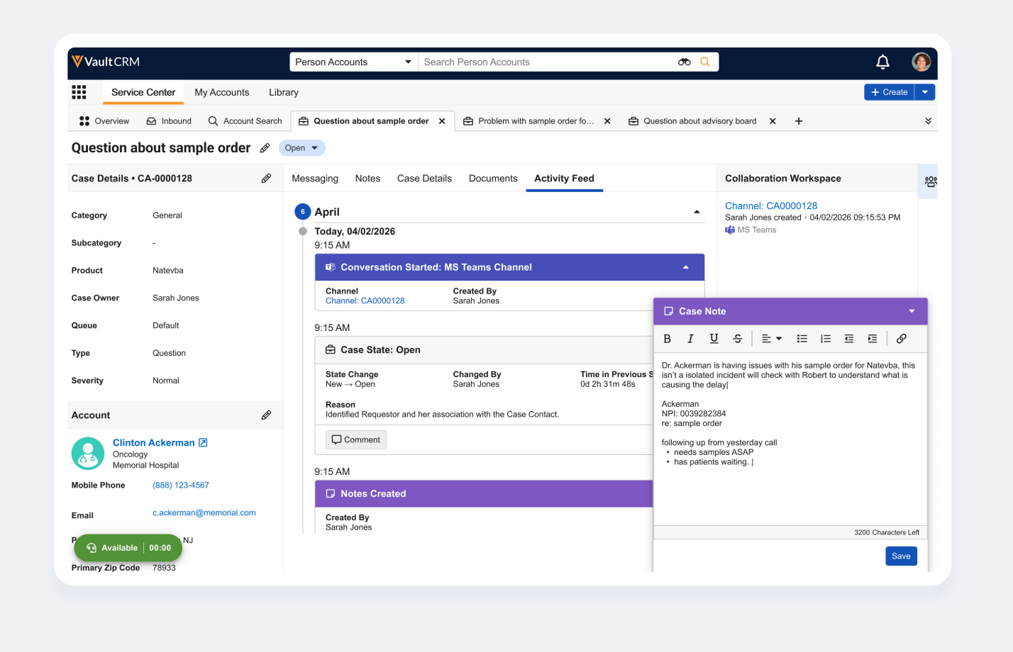The height and width of the screenshot is (652, 1013).
Task: Click into the Case Note text area
Action: click(790, 439)
